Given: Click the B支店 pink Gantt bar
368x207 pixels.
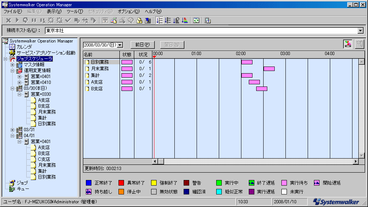Looking at the screenshot, I should click(x=262, y=89).
